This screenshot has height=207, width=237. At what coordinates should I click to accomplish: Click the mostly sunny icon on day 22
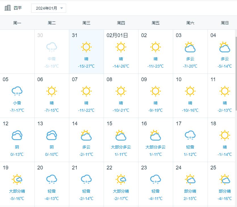pyautogui.click(x=121, y=179)
